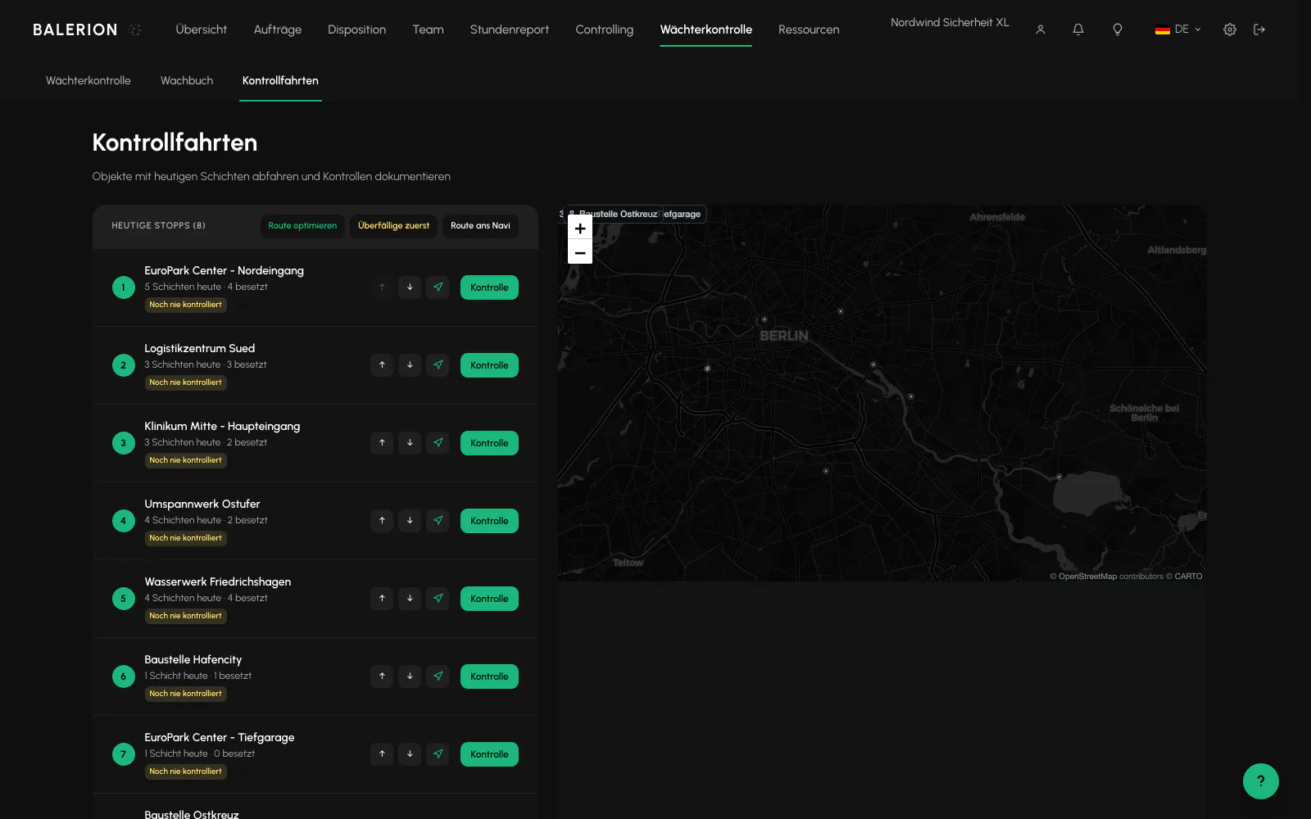Click Route ans Navi button
Image resolution: width=1311 pixels, height=819 pixels.
480,226
